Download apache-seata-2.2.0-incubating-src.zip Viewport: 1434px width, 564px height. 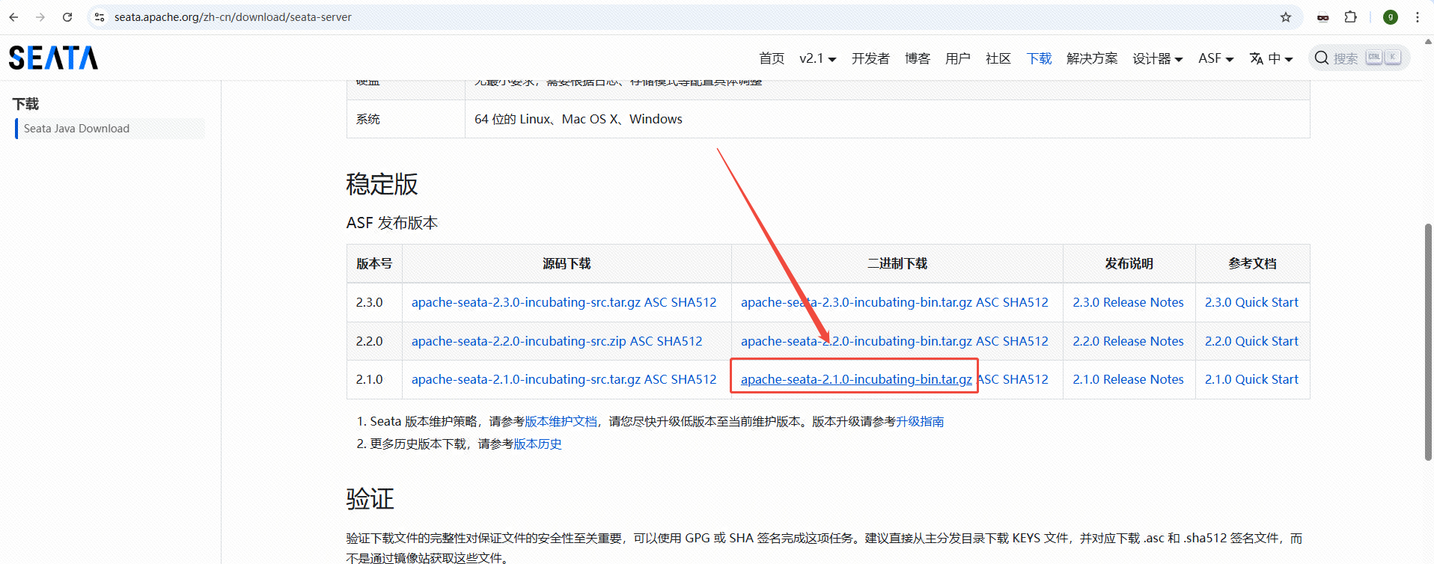tap(519, 341)
